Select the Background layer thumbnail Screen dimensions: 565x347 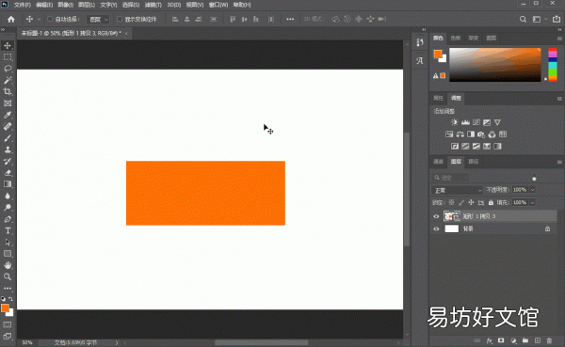tap(451, 229)
